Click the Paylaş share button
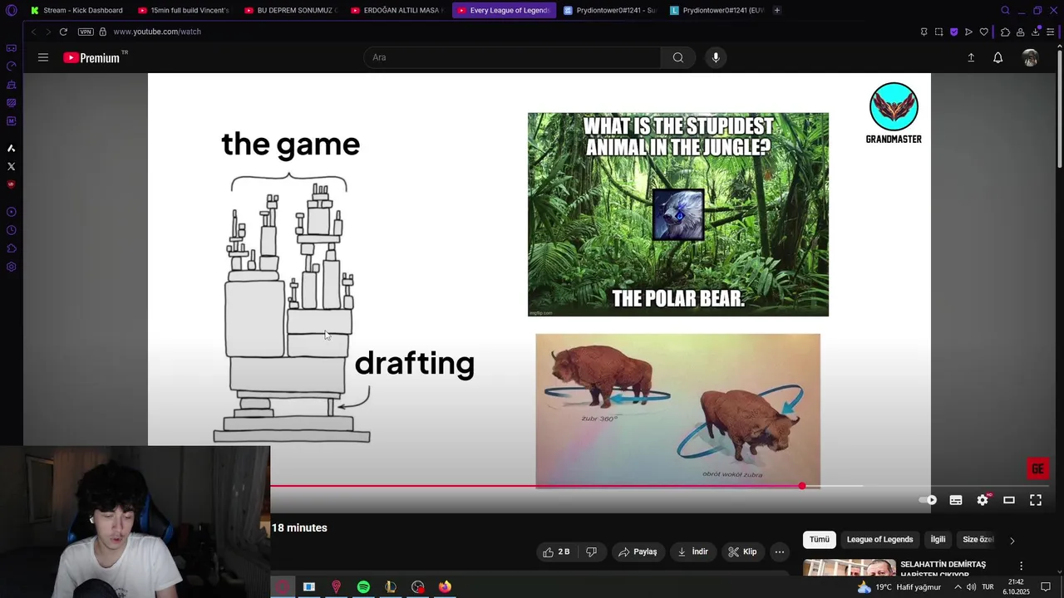Image resolution: width=1064 pixels, height=598 pixels. (638, 551)
